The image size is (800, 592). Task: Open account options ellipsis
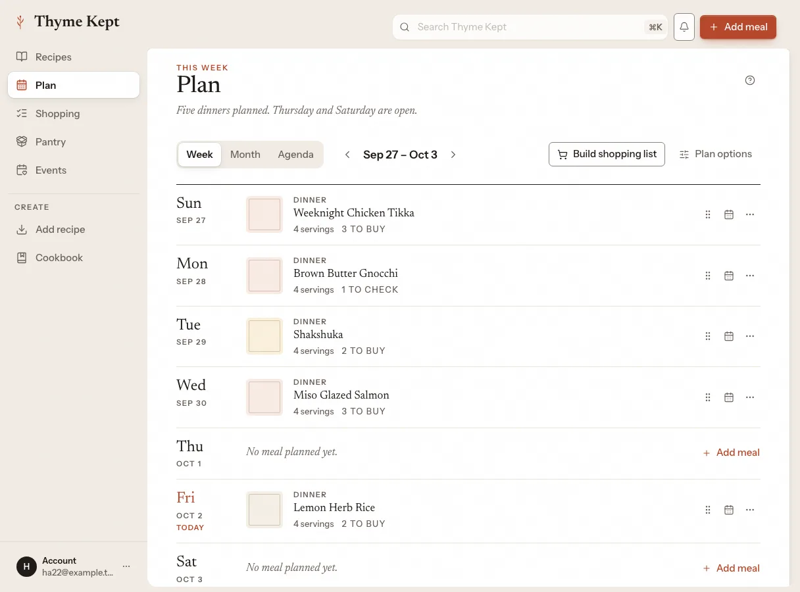(x=126, y=566)
